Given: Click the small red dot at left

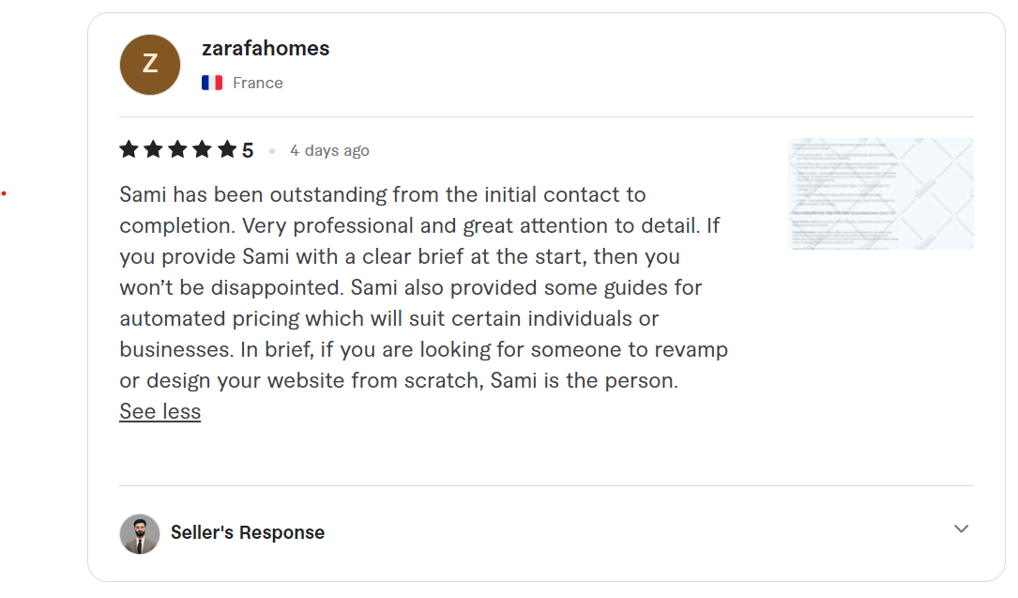Looking at the screenshot, I should (4, 193).
